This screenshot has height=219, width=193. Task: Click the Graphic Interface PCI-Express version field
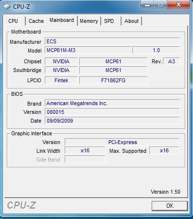[122, 142]
